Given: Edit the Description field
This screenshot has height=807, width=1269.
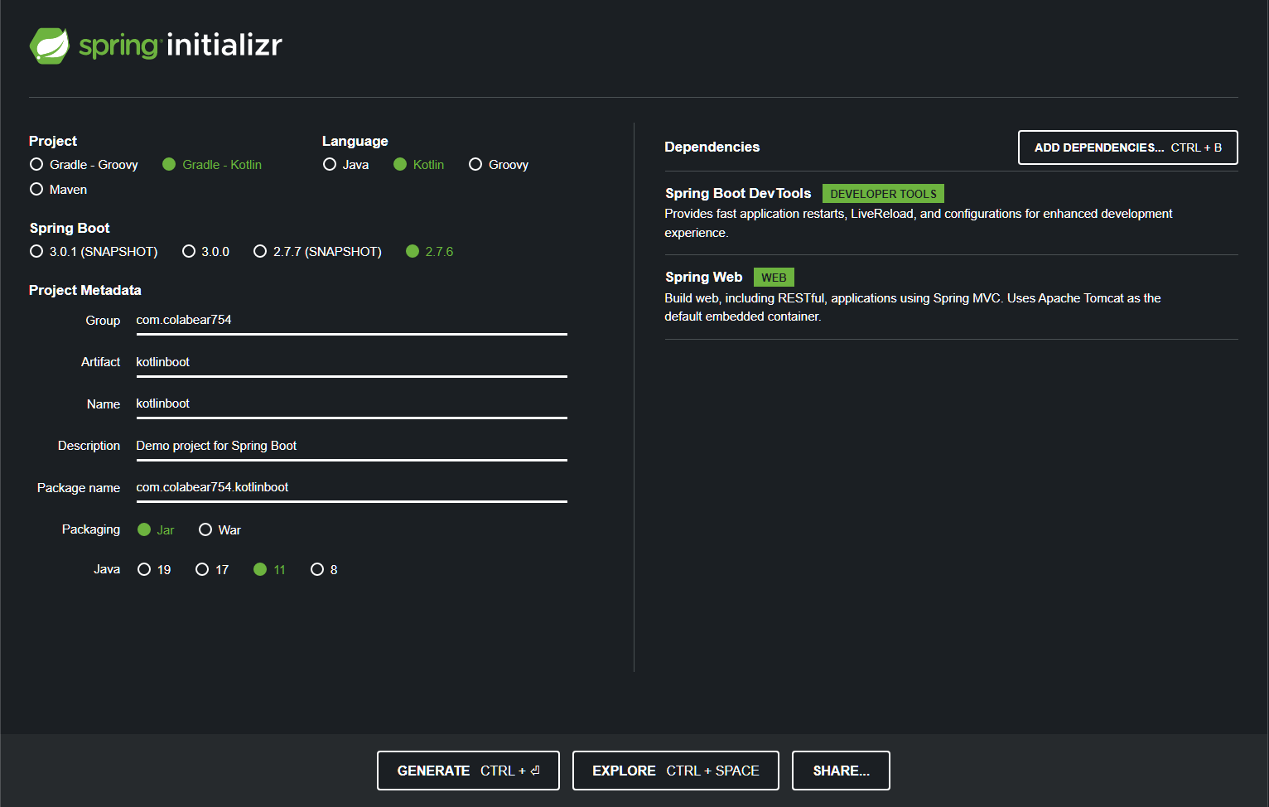Looking at the screenshot, I should 351,447.
